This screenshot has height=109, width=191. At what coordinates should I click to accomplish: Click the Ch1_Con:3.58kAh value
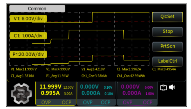[x=94, y=76]
